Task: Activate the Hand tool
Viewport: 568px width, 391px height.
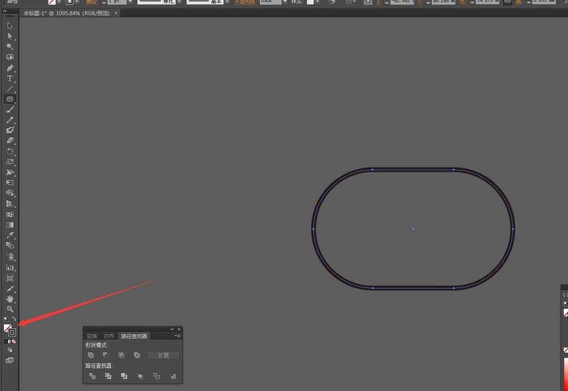Action: point(10,298)
